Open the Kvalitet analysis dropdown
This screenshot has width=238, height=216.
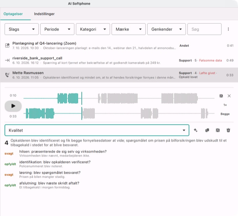[97, 130]
